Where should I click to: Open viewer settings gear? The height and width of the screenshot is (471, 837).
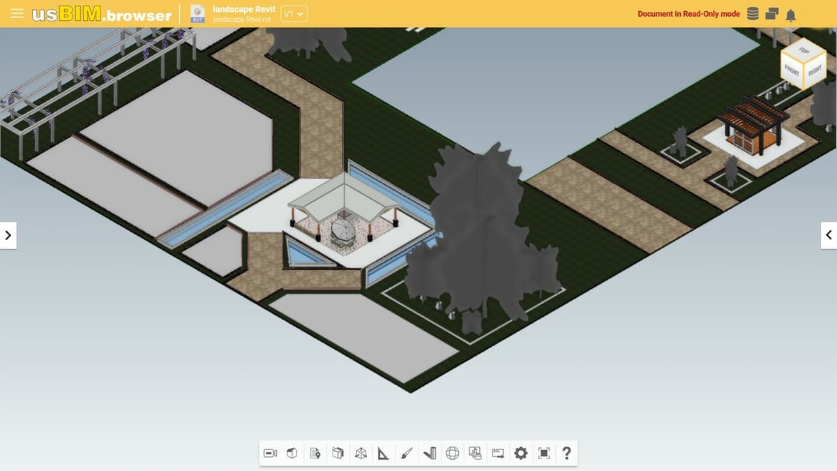[520, 454]
